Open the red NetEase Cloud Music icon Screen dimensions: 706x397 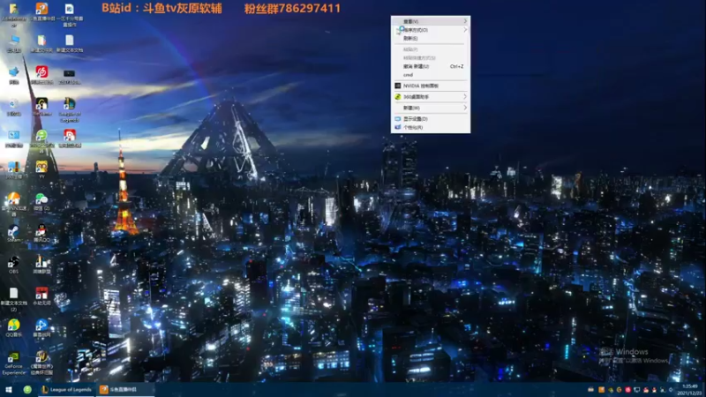click(x=41, y=75)
